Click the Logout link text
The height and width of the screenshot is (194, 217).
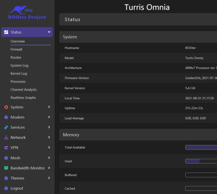[x=17, y=188]
